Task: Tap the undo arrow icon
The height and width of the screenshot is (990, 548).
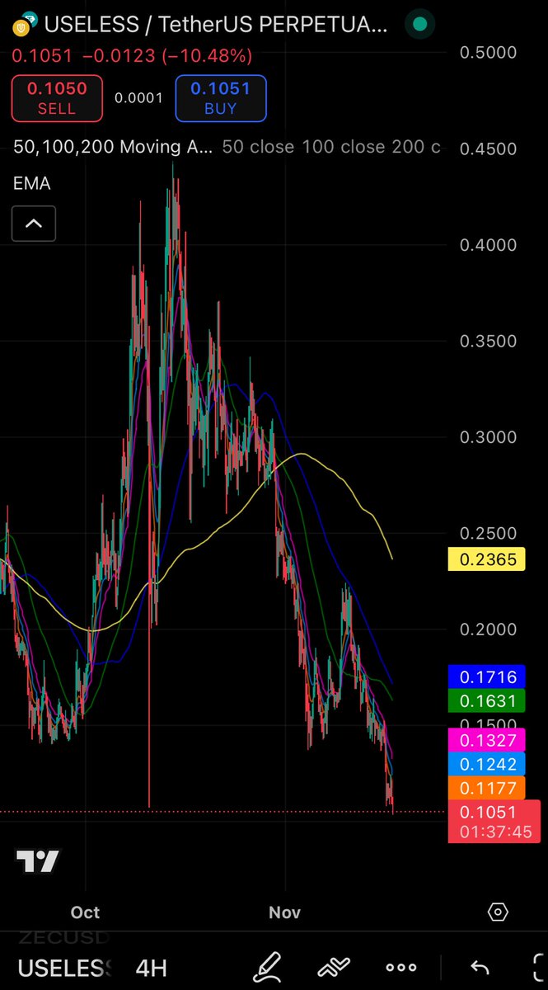Action: point(479,968)
